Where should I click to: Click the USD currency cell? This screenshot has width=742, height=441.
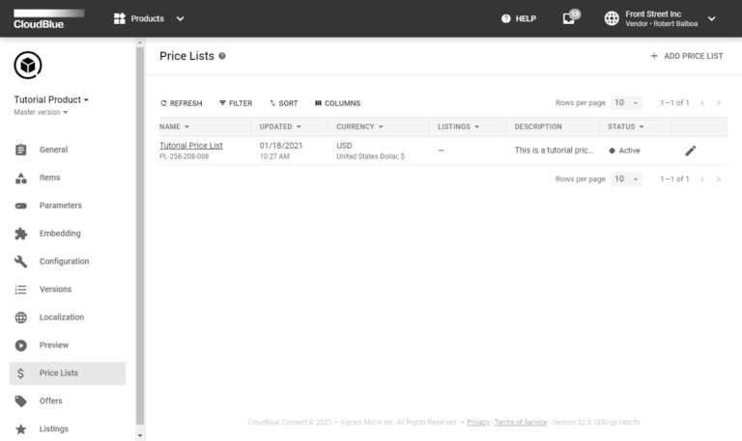click(344, 146)
